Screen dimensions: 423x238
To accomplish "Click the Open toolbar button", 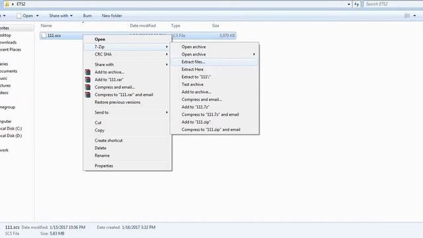I will coord(24,16).
